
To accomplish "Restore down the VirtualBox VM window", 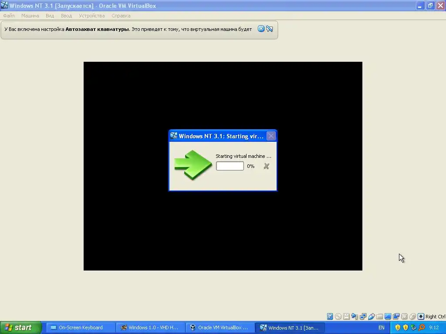I will tap(430, 6).
